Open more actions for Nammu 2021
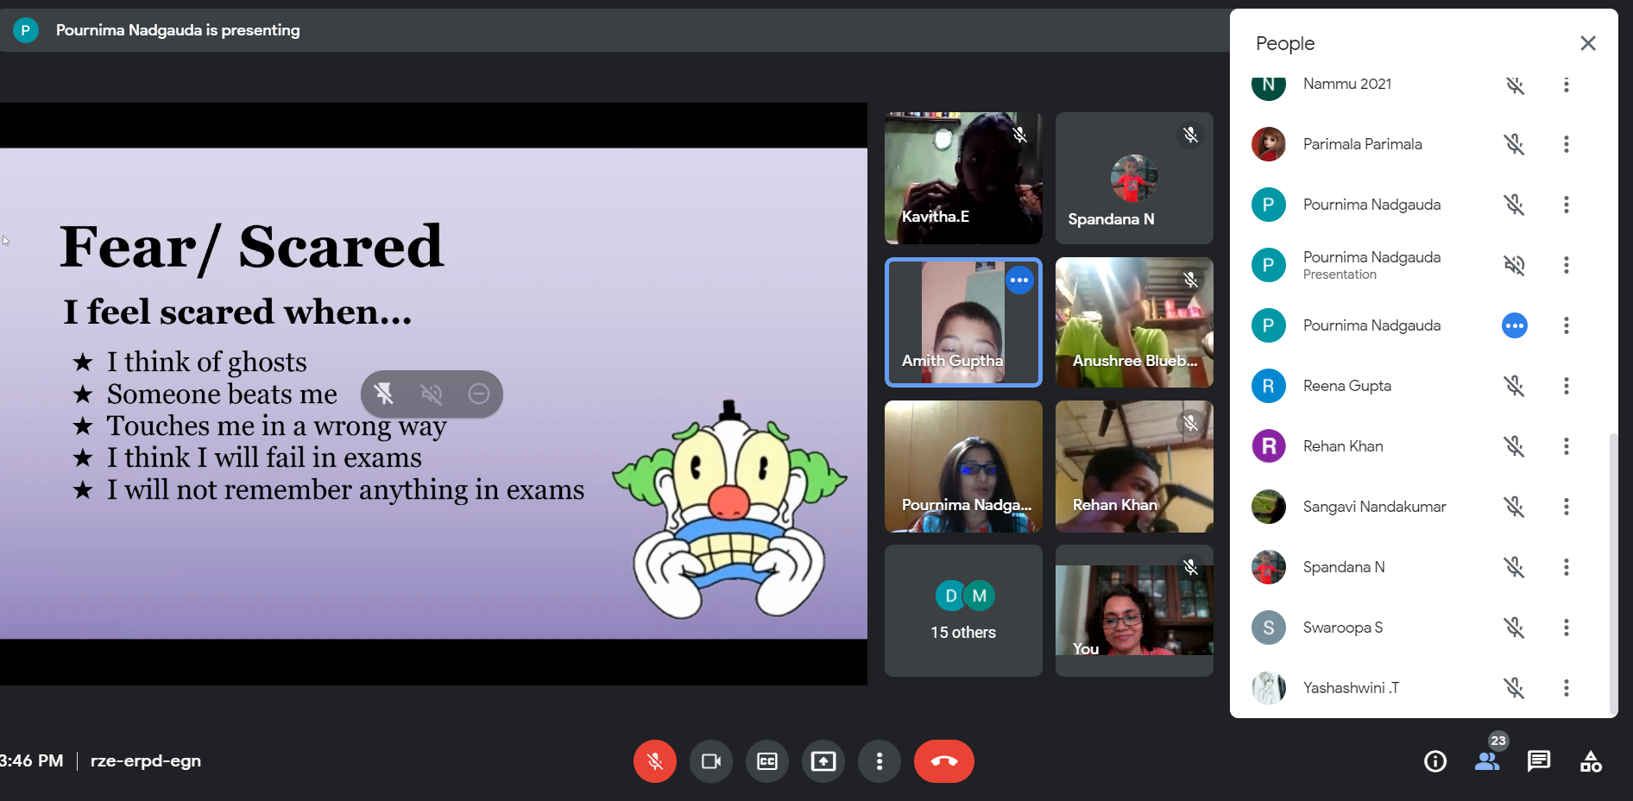This screenshot has height=801, width=1633. pos(1567,85)
